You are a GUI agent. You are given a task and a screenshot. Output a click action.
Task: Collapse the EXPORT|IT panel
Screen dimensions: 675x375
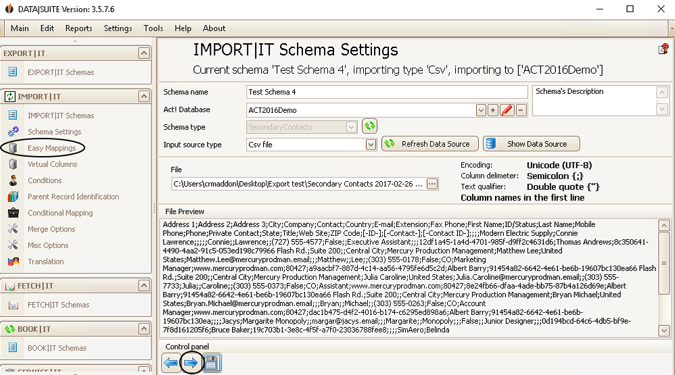tap(144, 53)
